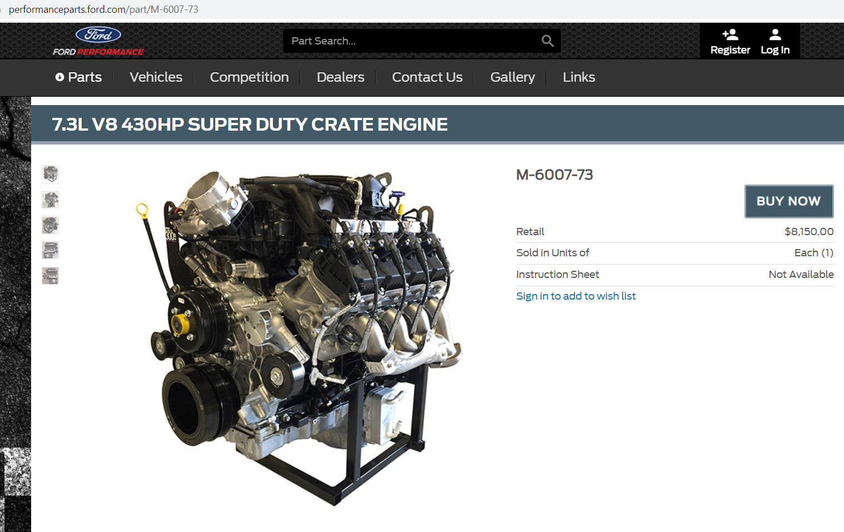This screenshot has height=532, width=844.
Task: Select the fifth engine thumbnail
Action: 51,276
